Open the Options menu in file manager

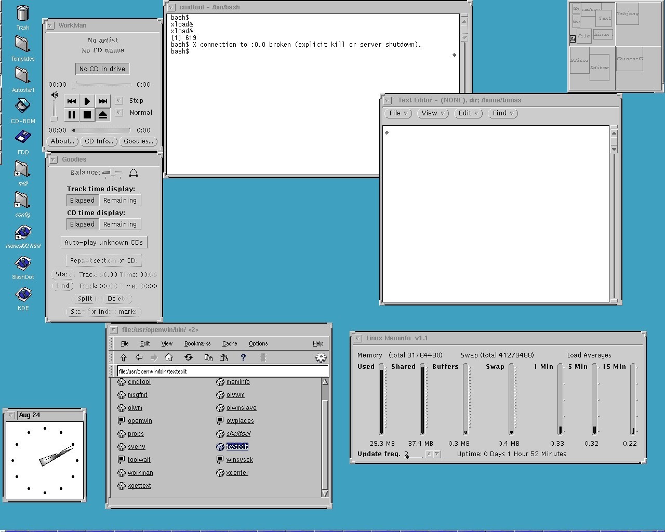pyautogui.click(x=258, y=344)
